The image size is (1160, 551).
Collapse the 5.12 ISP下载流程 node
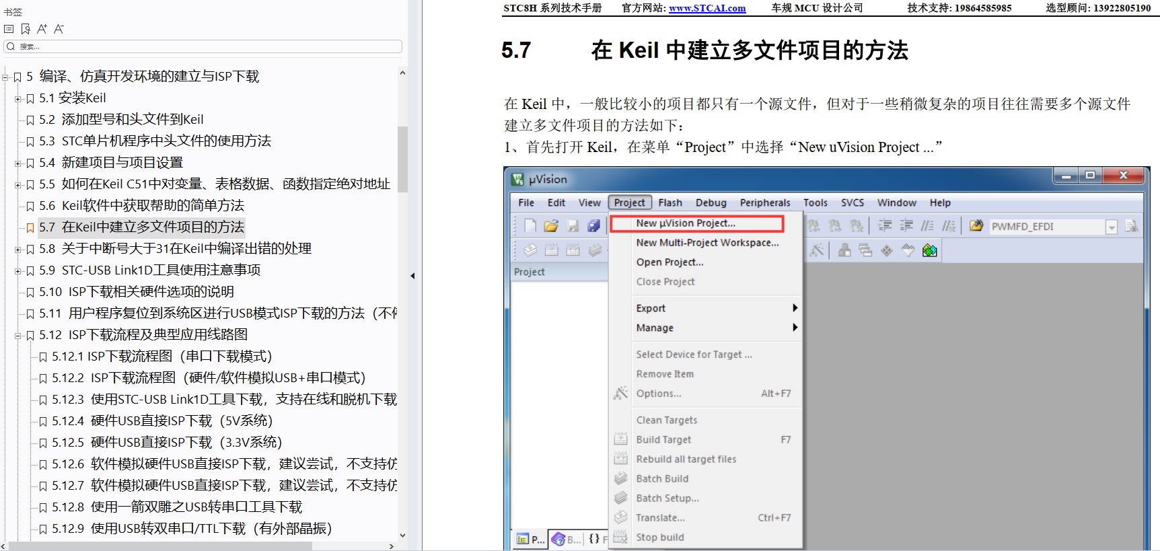click(18, 336)
